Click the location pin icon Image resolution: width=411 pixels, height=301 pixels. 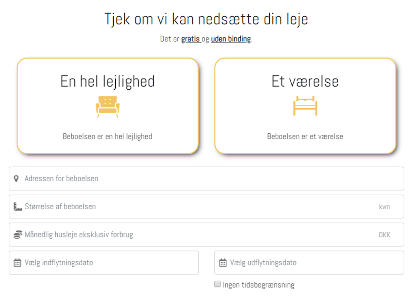pos(16,179)
